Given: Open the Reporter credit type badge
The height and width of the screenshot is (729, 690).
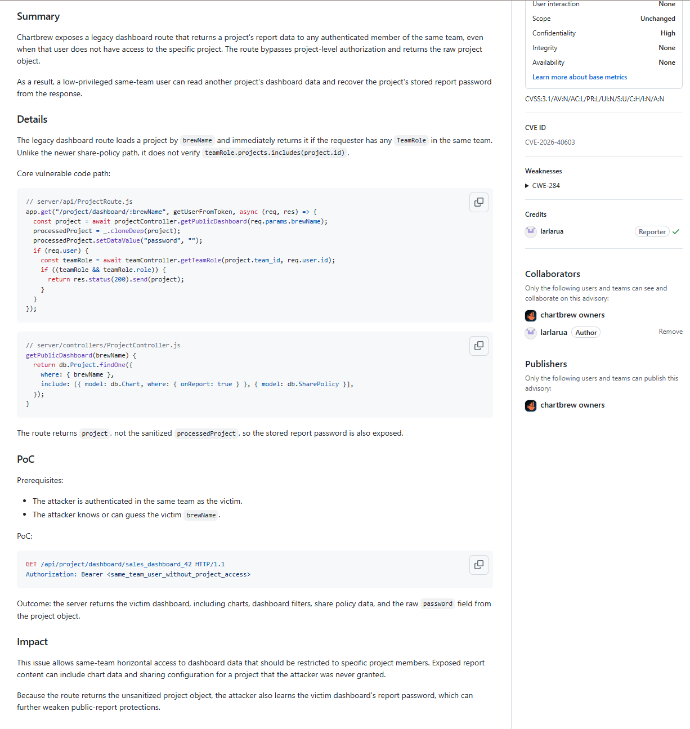Looking at the screenshot, I should coord(652,232).
